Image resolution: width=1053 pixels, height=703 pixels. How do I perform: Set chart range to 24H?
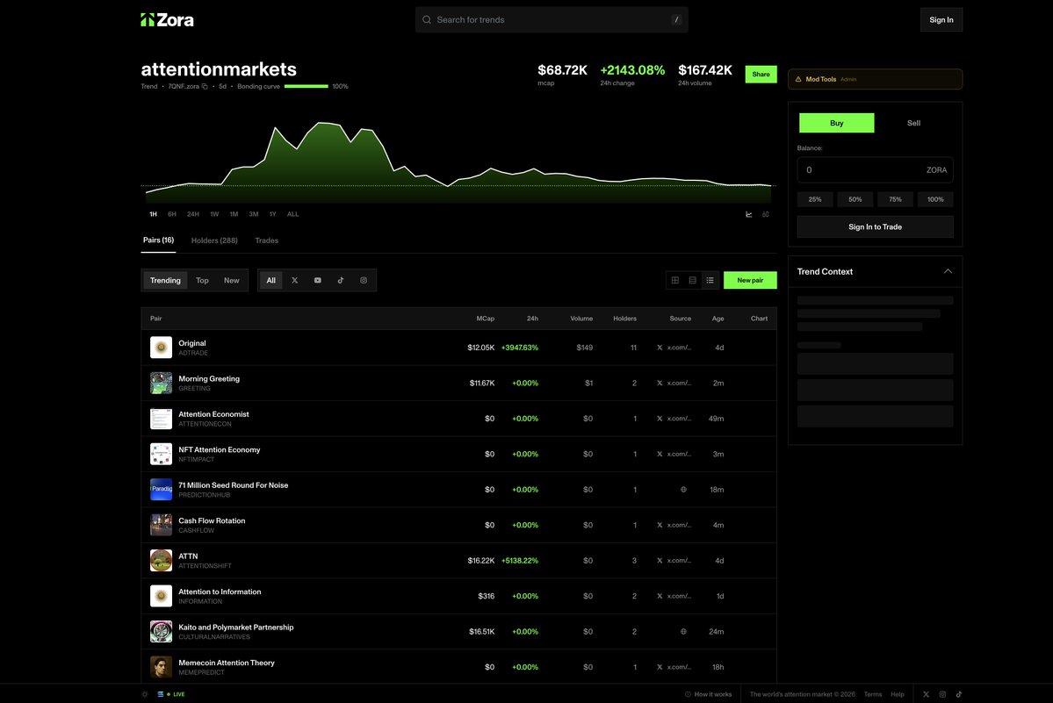click(192, 215)
